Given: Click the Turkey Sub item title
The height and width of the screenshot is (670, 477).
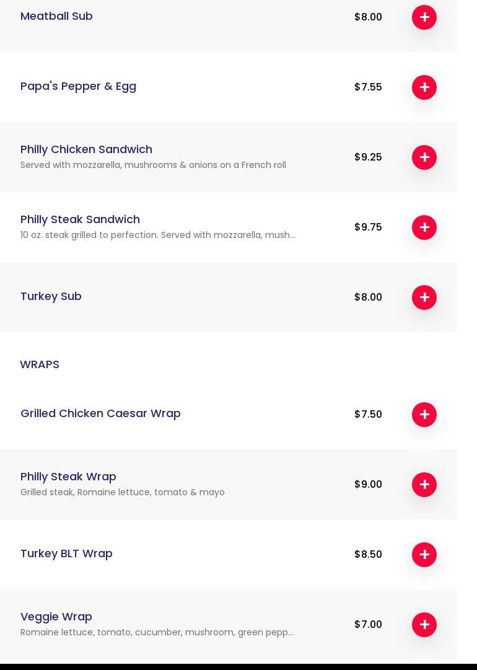Looking at the screenshot, I should coord(51,296).
